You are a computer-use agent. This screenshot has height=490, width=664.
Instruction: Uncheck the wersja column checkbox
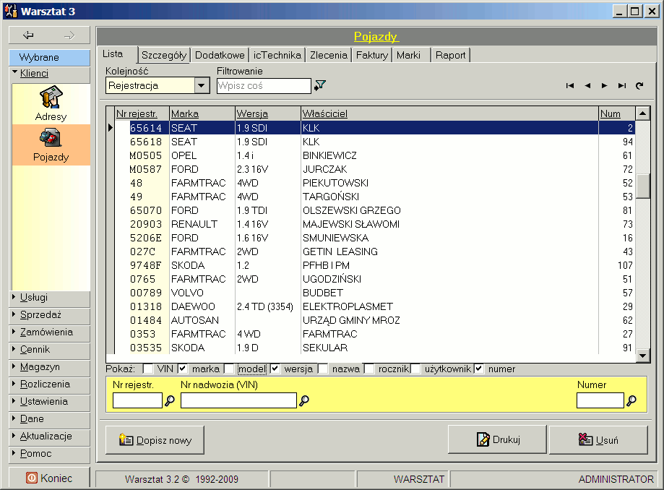pos(275,369)
